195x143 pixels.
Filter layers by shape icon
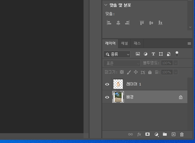pos(161,54)
